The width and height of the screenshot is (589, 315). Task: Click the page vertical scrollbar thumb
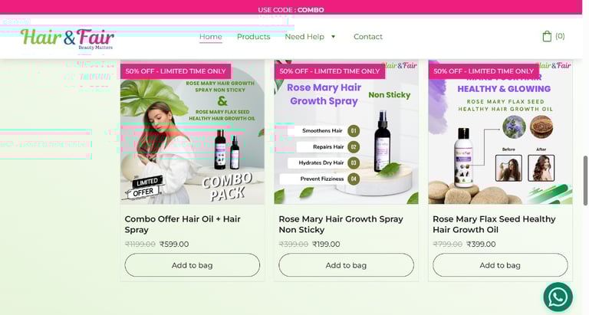click(585, 181)
